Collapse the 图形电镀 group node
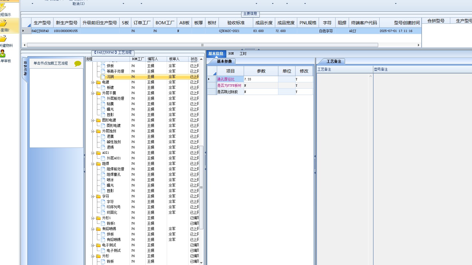This screenshot has height=265, width=472. [x=93, y=120]
